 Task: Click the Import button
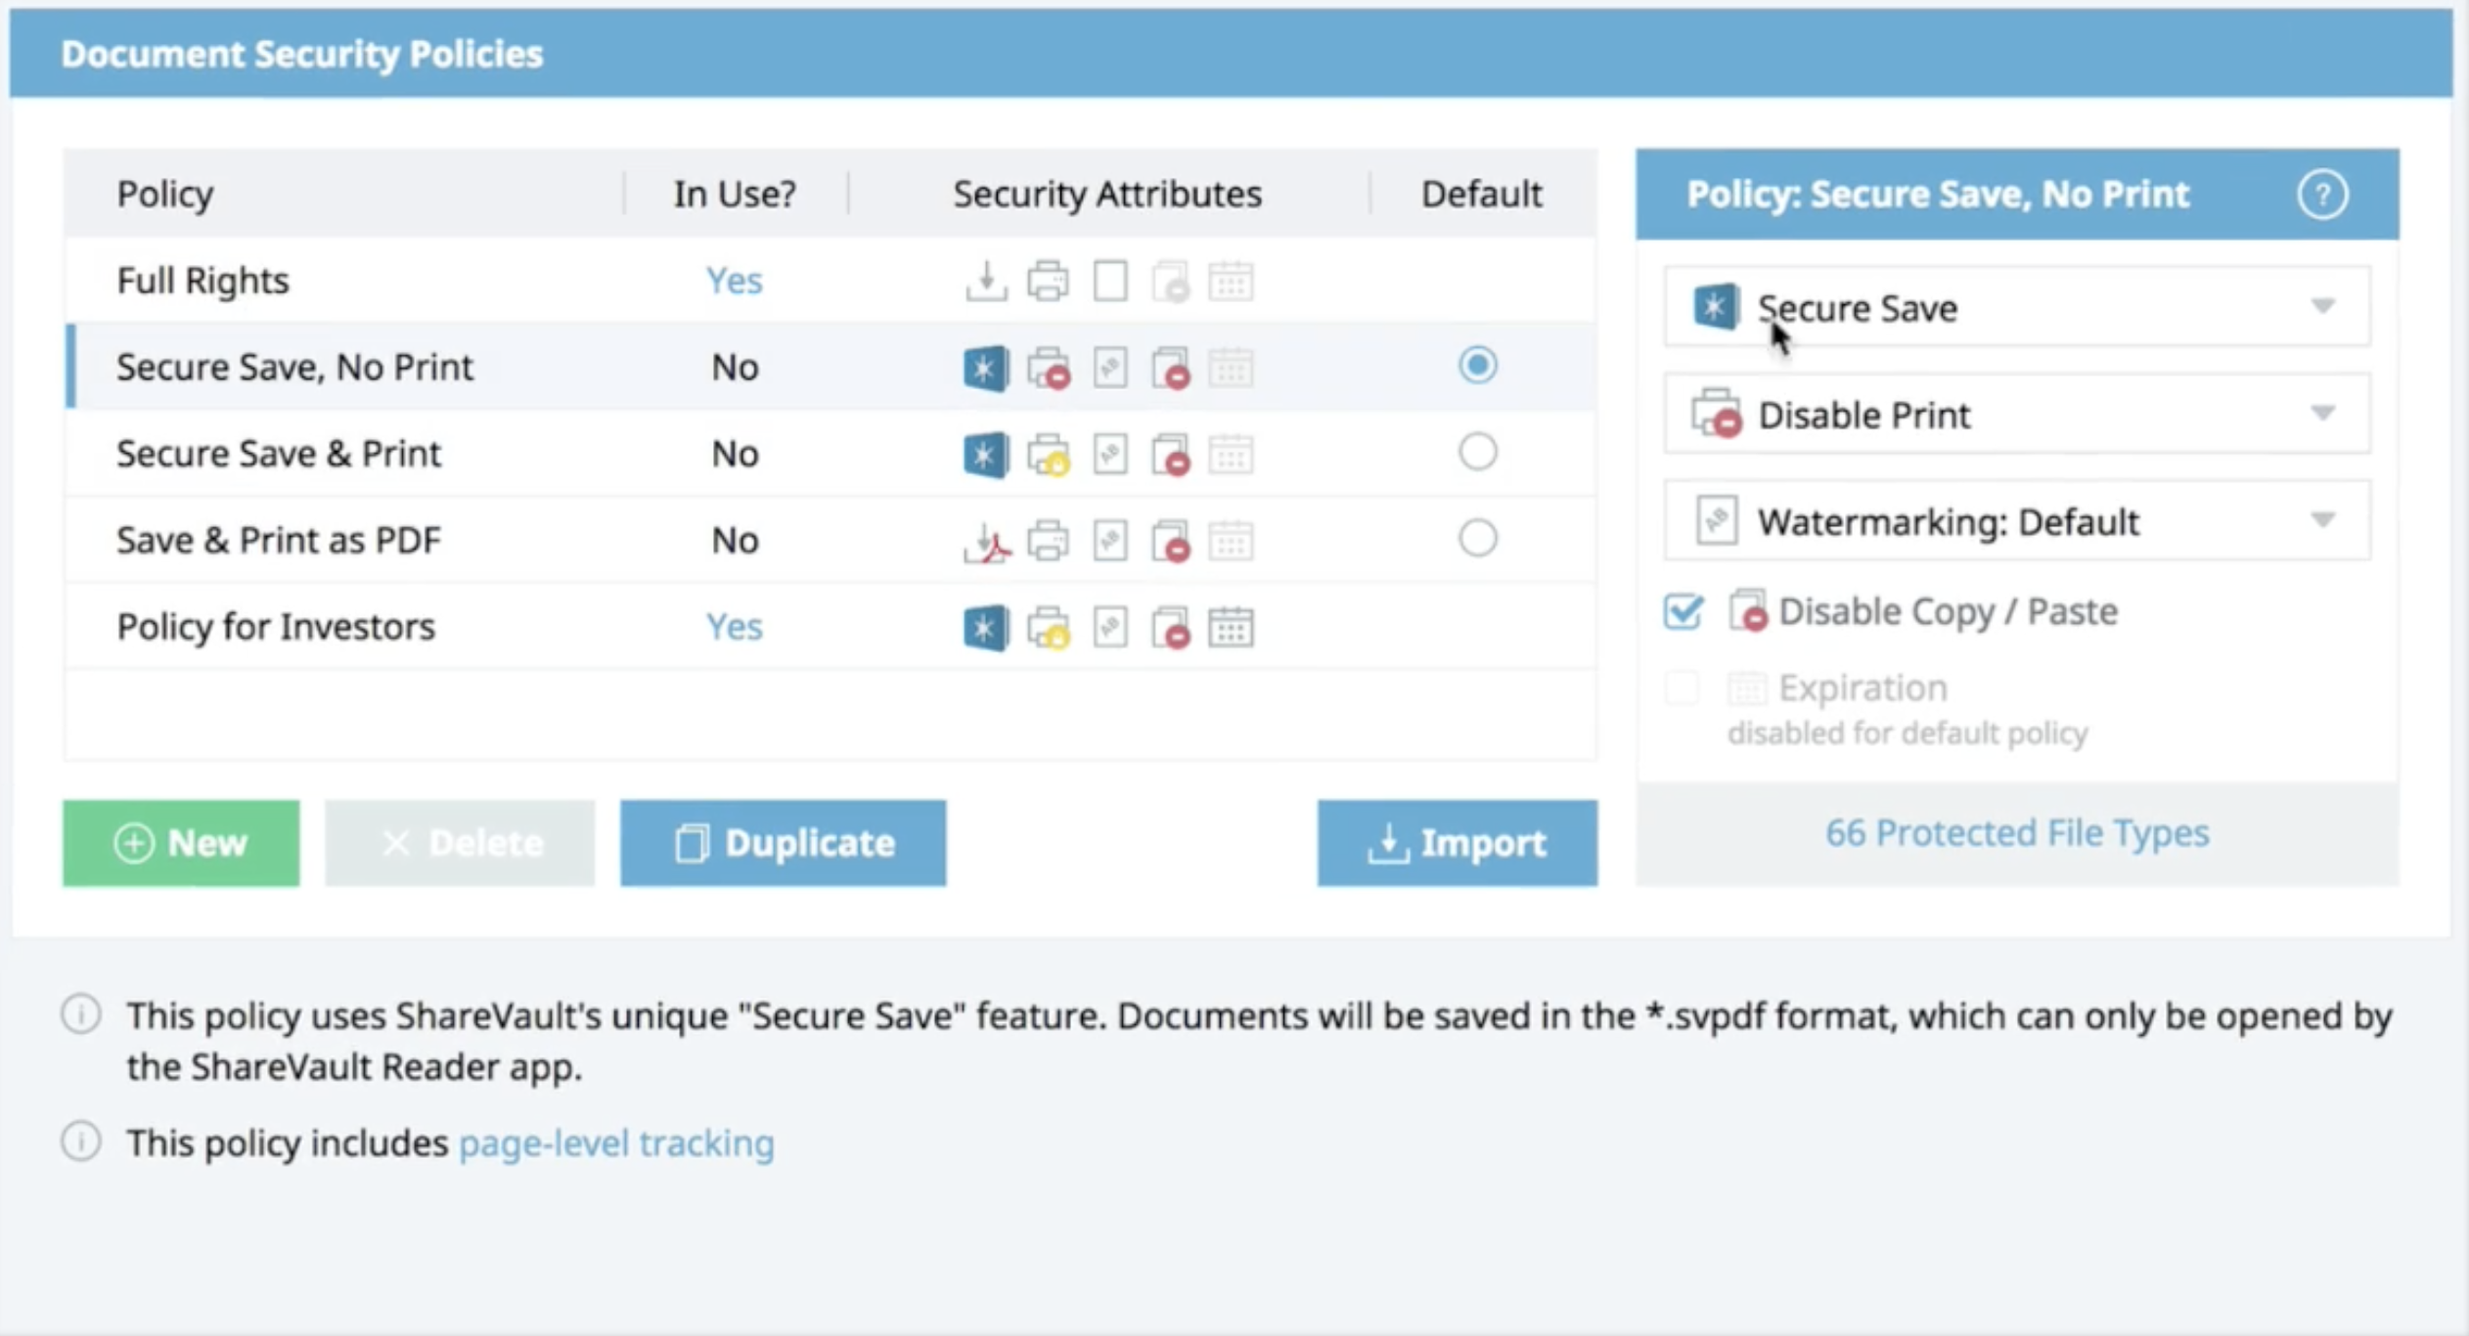pos(1457,843)
